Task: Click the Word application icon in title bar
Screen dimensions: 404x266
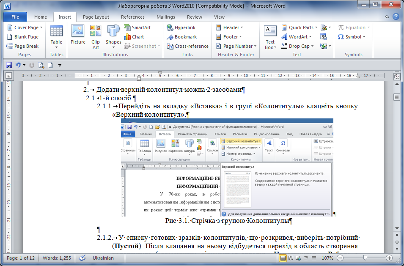Action: point(7,6)
